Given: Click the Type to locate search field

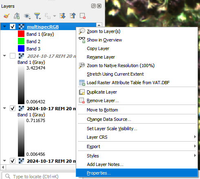Looking at the screenshot, I should (40, 177).
